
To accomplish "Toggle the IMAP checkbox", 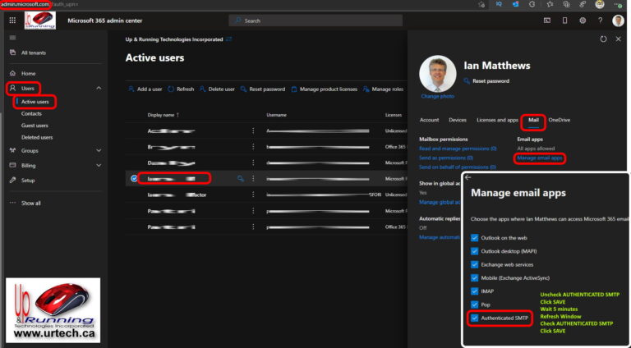I will pos(474,291).
